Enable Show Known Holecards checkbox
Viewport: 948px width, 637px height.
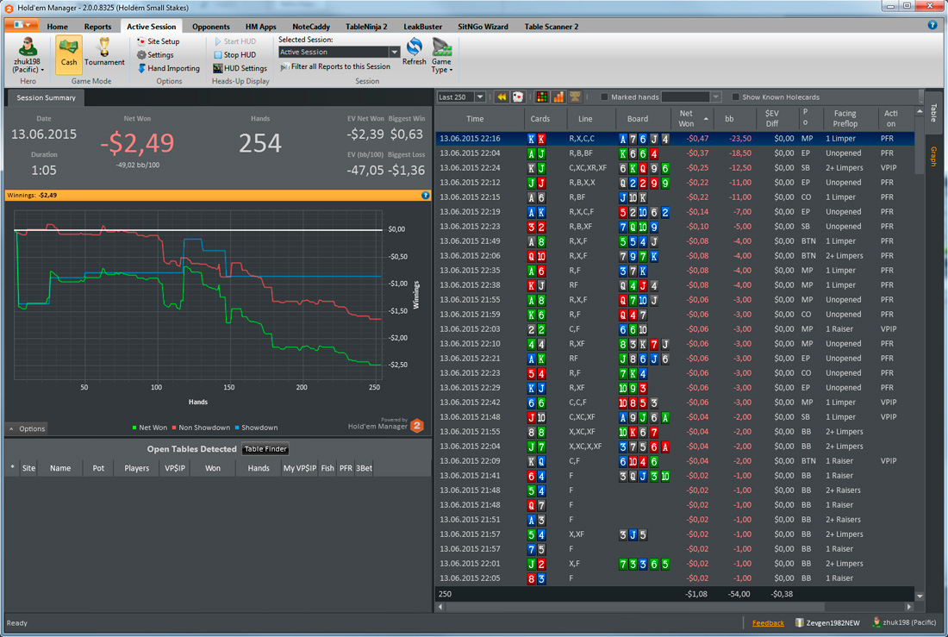tap(736, 97)
